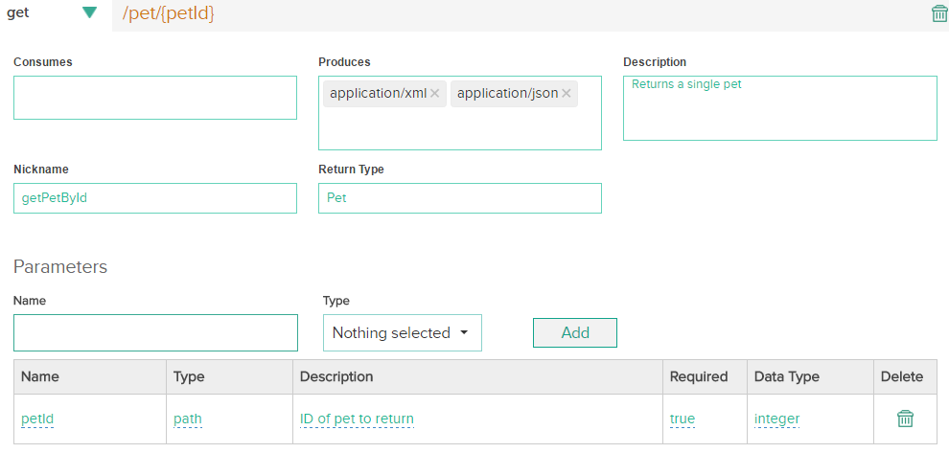Click the Nickname field getPetById

coord(155,198)
